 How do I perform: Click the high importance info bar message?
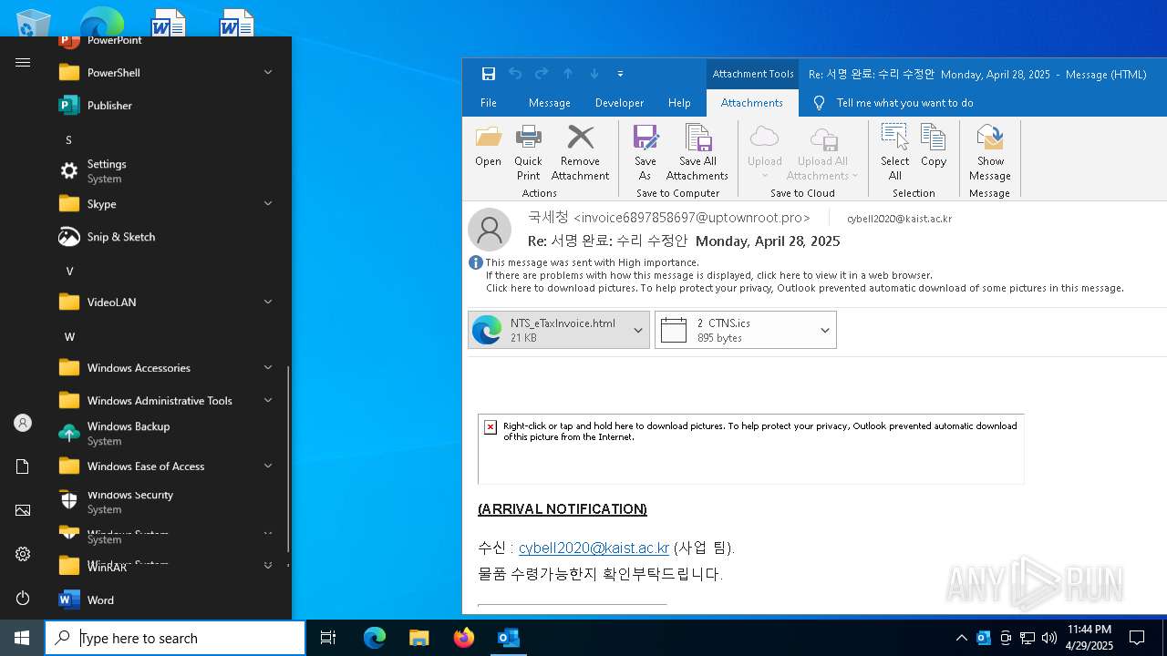coord(592,262)
